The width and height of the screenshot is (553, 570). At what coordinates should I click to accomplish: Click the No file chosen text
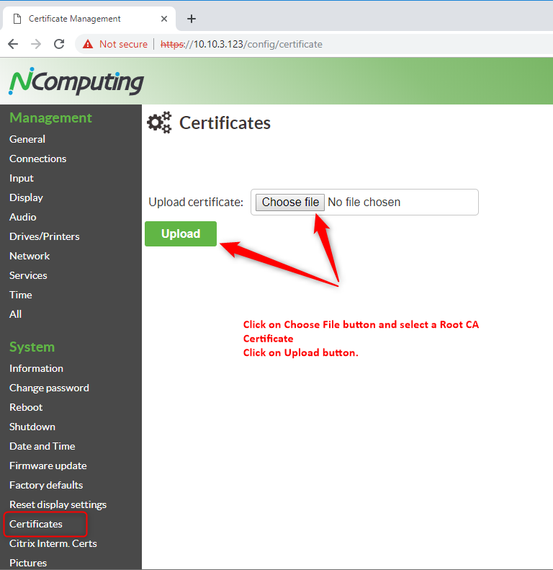[364, 202]
